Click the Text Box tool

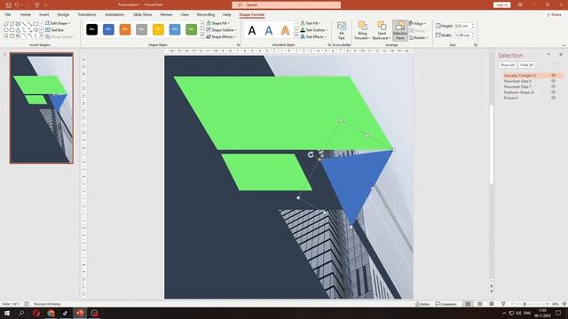click(55, 30)
